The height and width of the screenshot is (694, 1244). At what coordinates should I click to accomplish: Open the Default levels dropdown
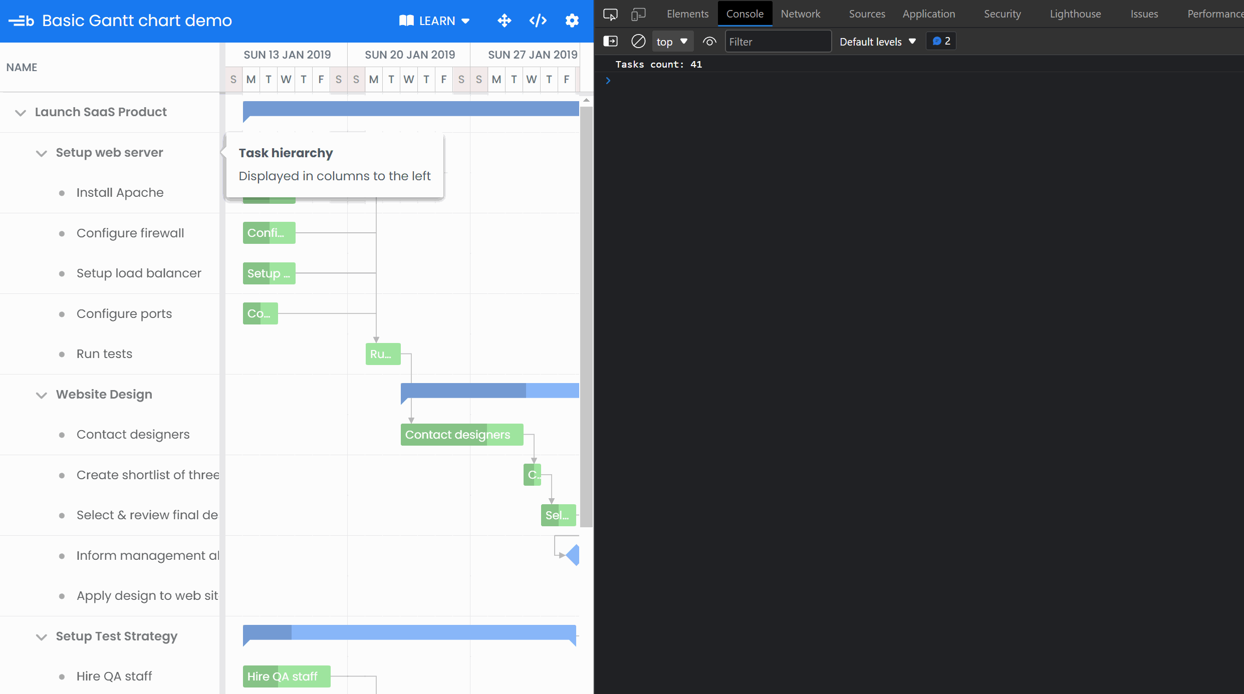coord(877,41)
